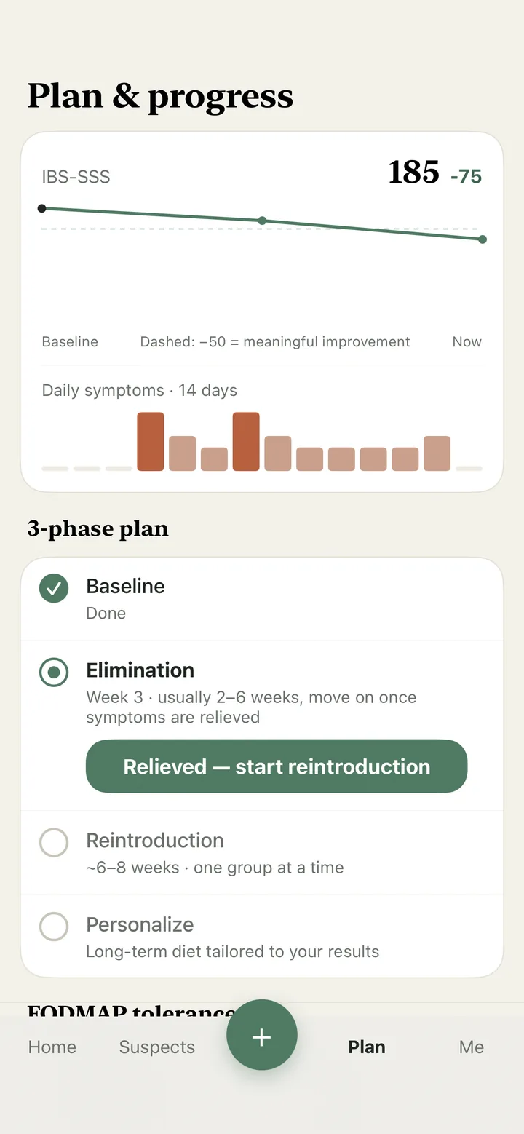Select the second dark red symptom bar
Viewport: 524px width, 1134px height.
pos(246,442)
